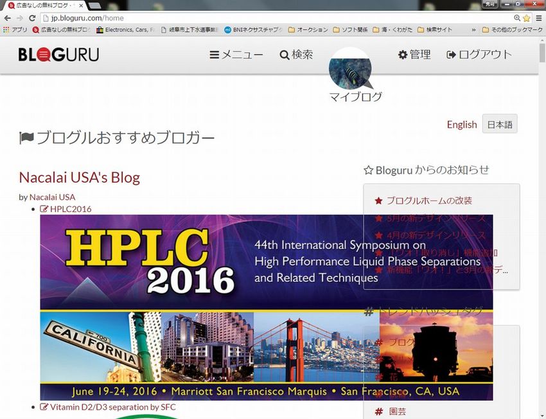Screen dimensions: 546x419
Task: Close the 広告なしの無料ブログ tab
Action: pyautogui.click(x=81, y=6)
